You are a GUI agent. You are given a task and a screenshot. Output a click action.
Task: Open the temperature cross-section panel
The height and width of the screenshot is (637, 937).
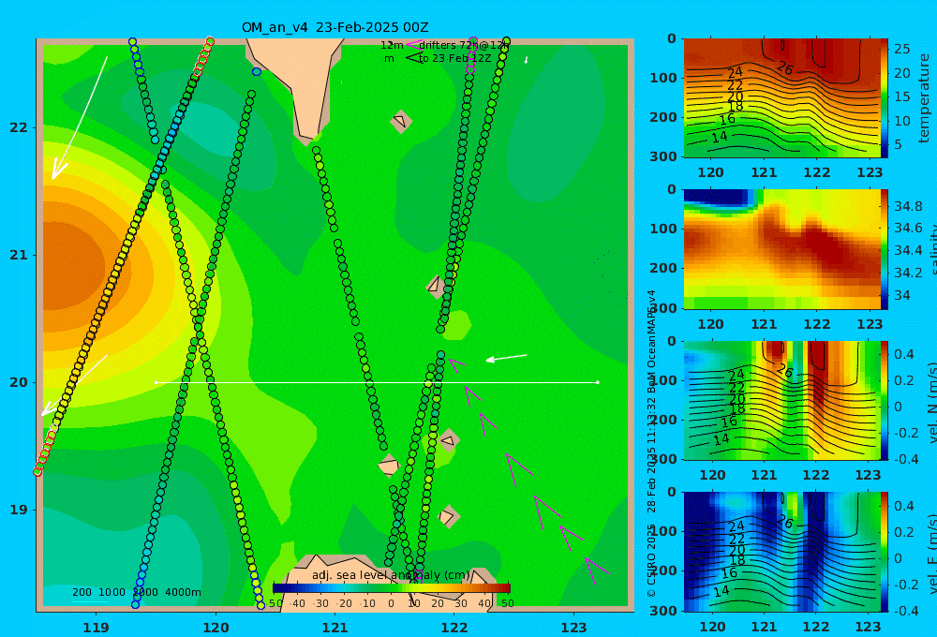(x=782, y=98)
